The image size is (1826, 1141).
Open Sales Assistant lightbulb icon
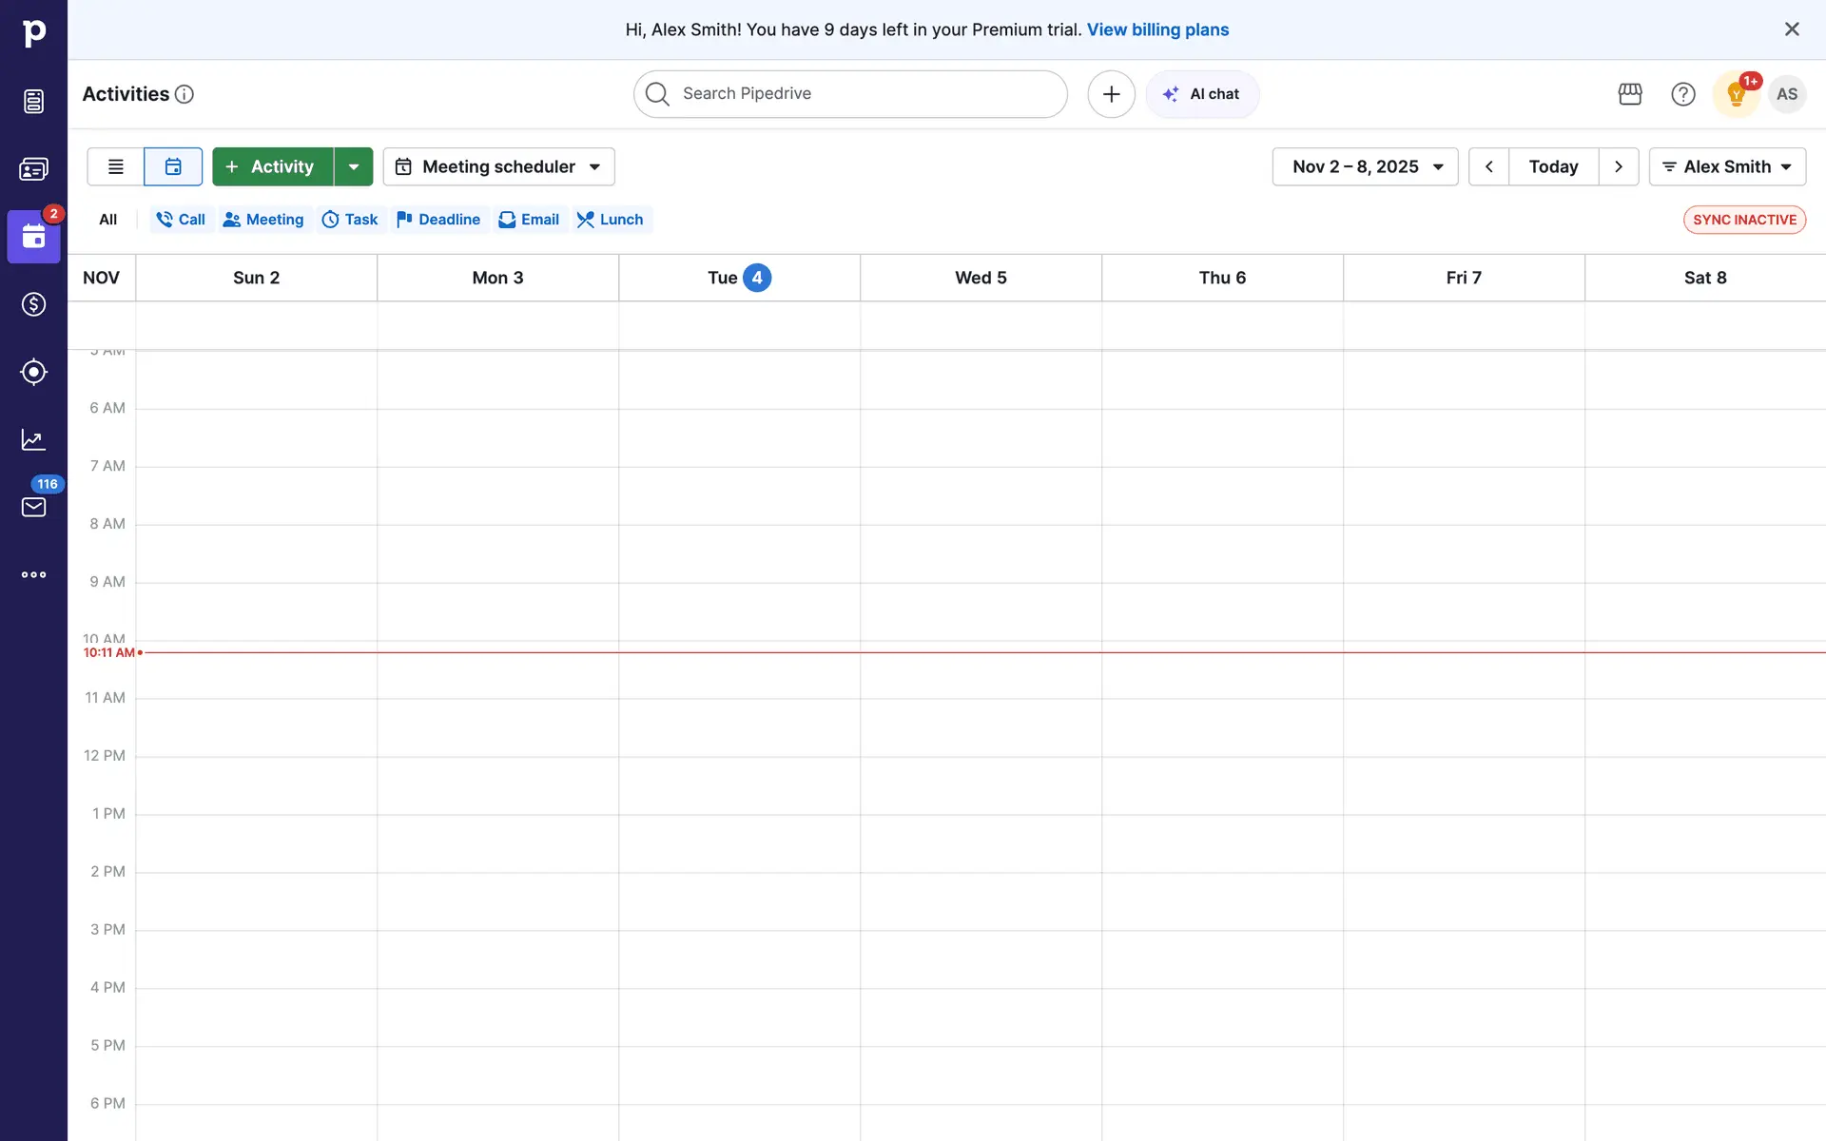point(1736,94)
